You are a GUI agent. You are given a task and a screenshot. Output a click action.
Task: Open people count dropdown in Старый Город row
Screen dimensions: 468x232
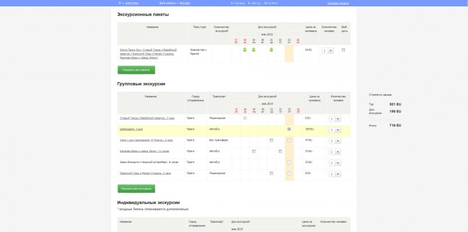point(335,119)
